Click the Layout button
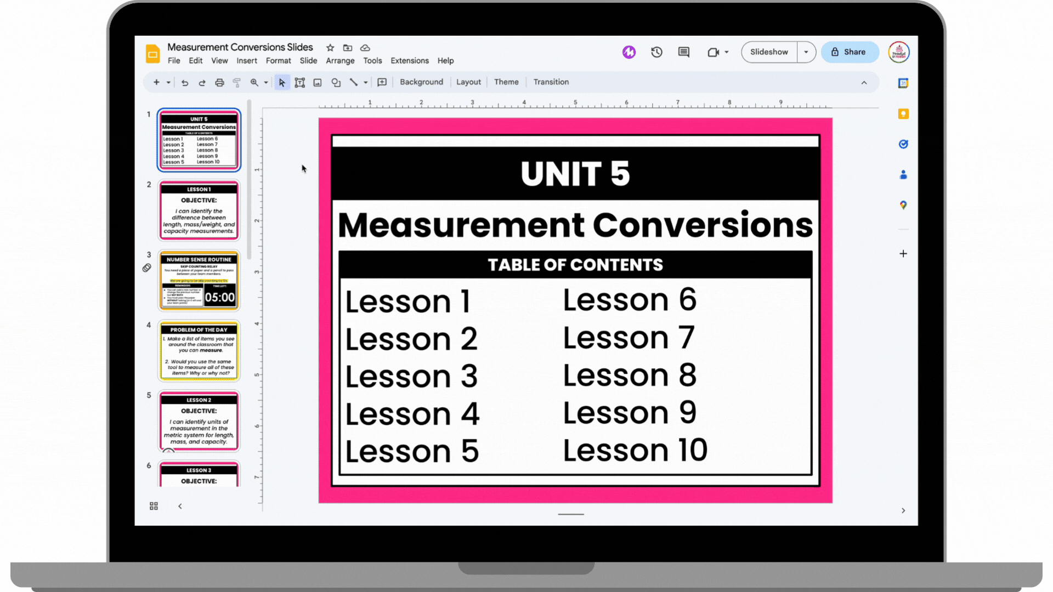 point(468,82)
